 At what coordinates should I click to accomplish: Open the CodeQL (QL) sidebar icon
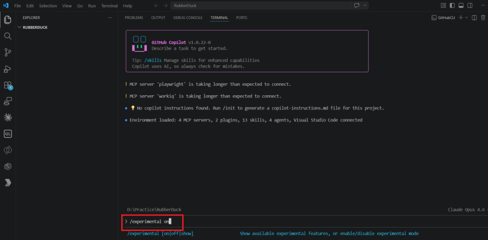click(x=8, y=134)
